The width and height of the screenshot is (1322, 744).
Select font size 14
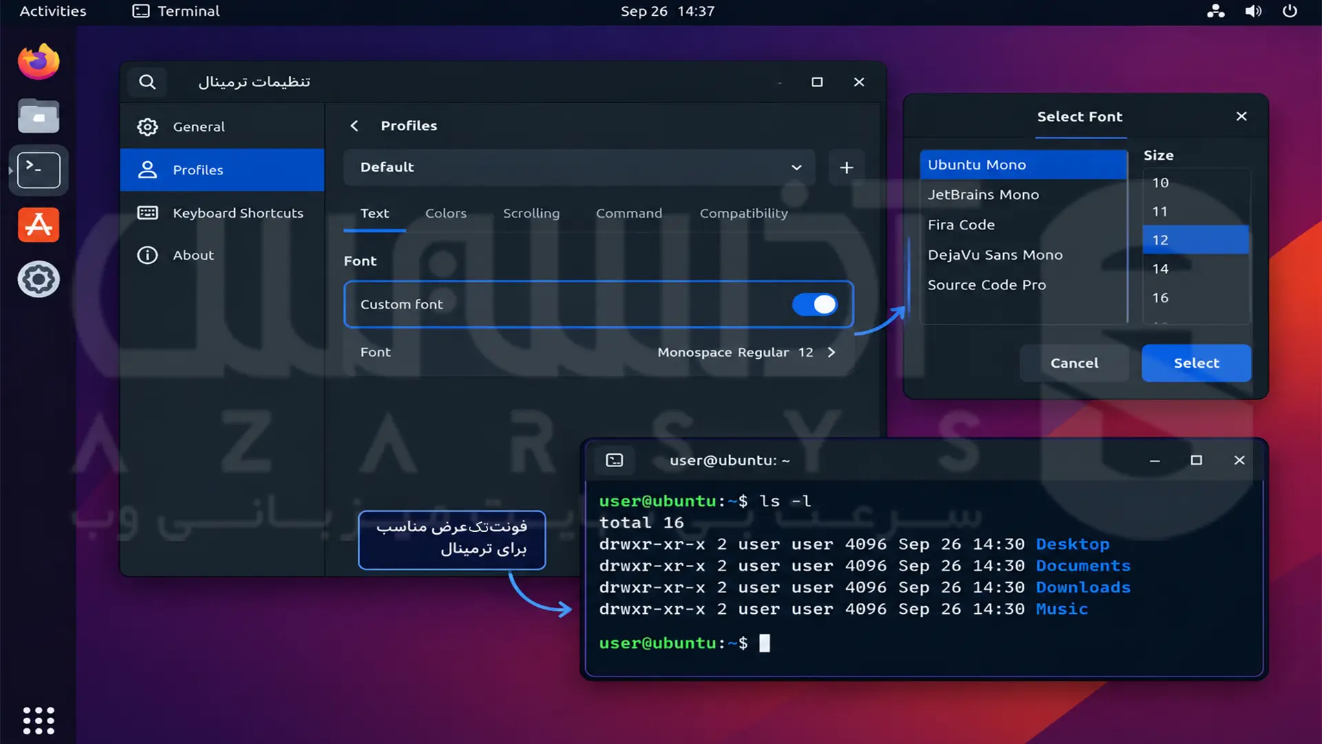(x=1196, y=269)
